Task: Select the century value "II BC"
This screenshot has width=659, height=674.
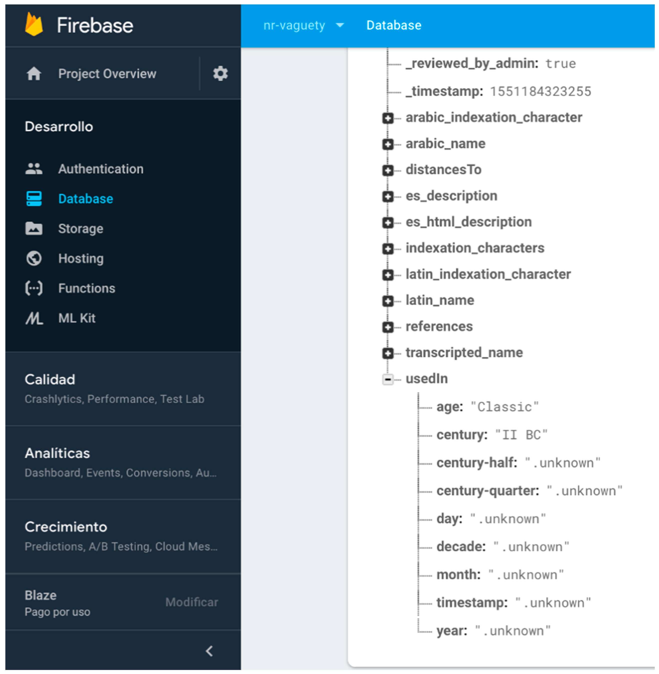Action: pos(521,435)
